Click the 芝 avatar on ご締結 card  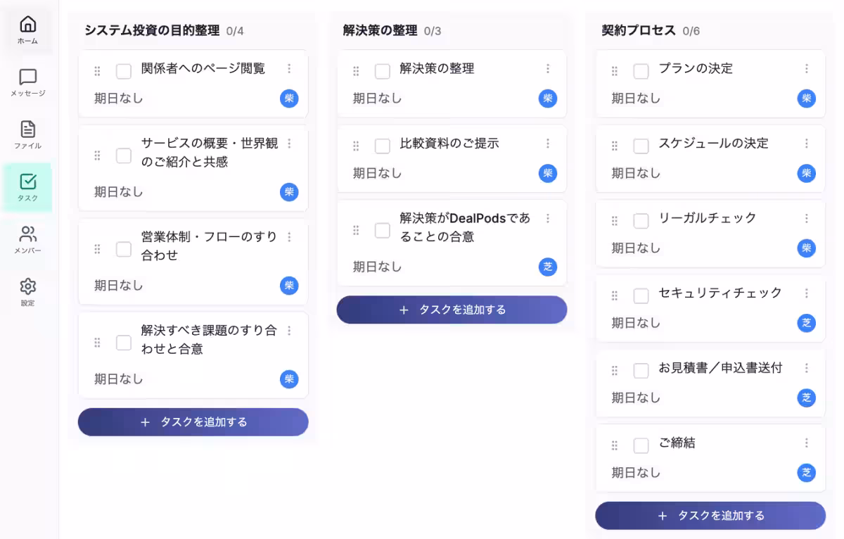(806, 472)
